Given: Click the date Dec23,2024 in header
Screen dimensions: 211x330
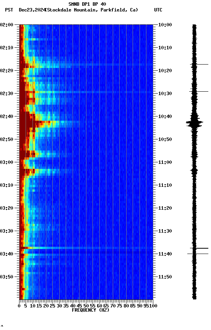Looking at the screenshot, I should coord(32,10).
